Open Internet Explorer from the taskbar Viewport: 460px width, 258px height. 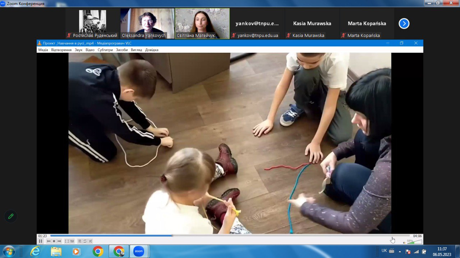pyautogui.click(x=35, y=252)
